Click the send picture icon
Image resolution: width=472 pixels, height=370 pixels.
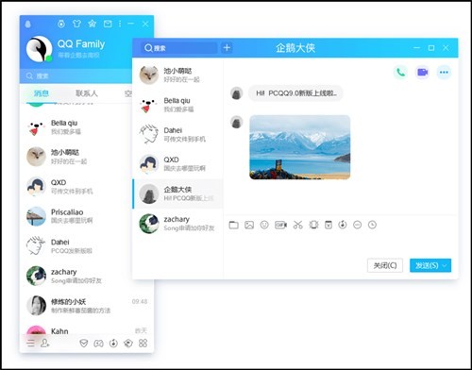click(249, 225)
